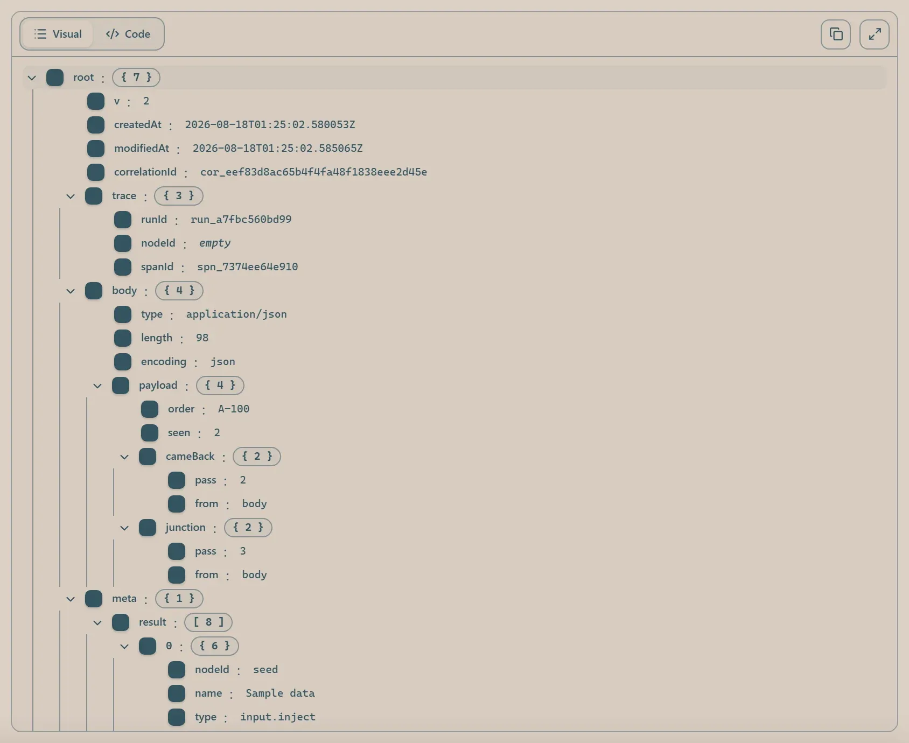Click the cameBack { 2 } count badge
The image size is (909, 743).
257,457
